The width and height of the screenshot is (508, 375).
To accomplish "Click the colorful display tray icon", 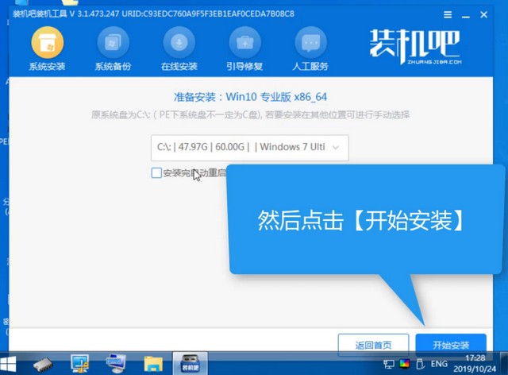I will click(x=404, y=364).
